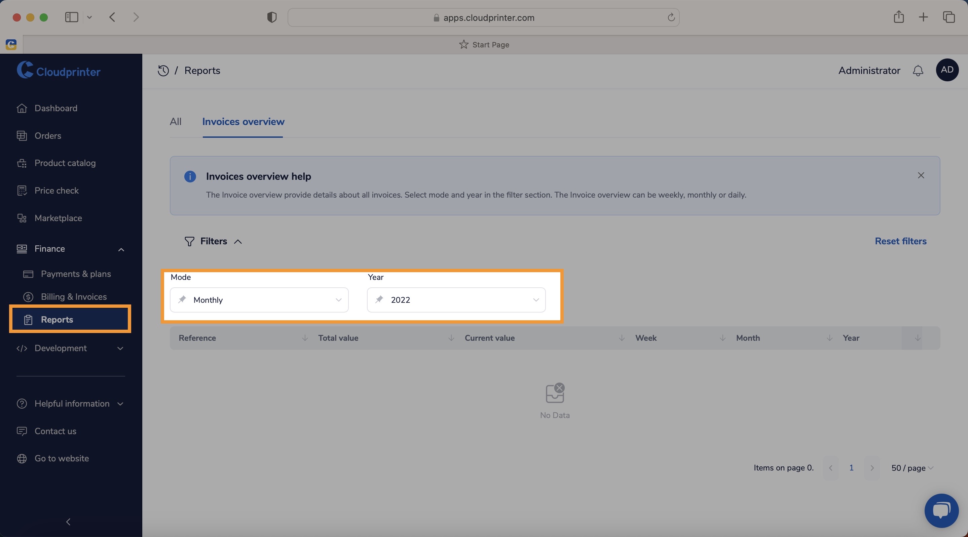The width and height of the screenshot is (968, 537).
Task: Go to pagination page 1
Action: click(851, 468)
